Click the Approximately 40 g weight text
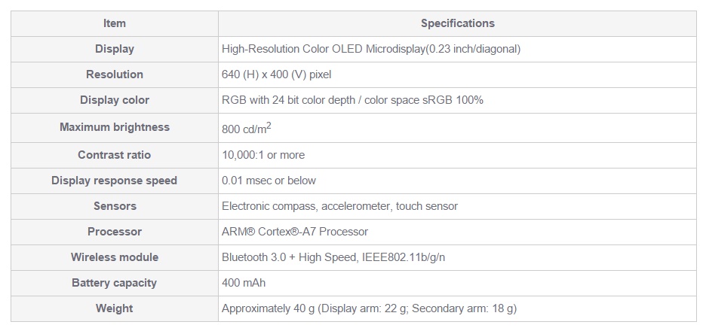The image size is (706, 331). click(369, 308)
